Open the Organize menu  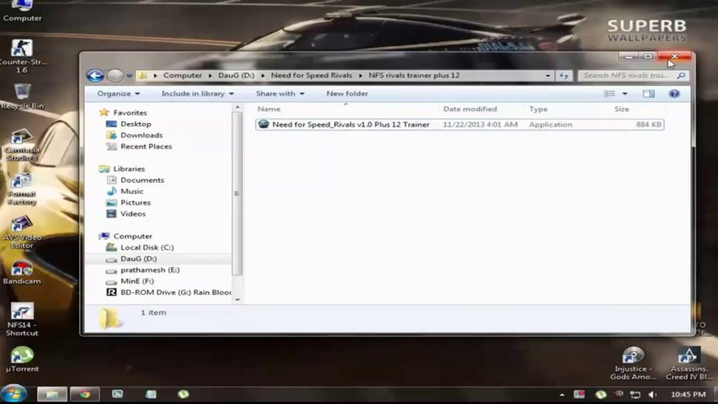pos(118,94)
